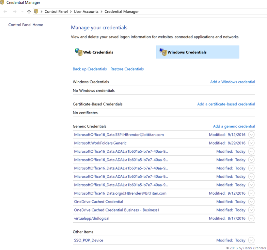Click the Windows Credentials vault icon

pos(163,52)
